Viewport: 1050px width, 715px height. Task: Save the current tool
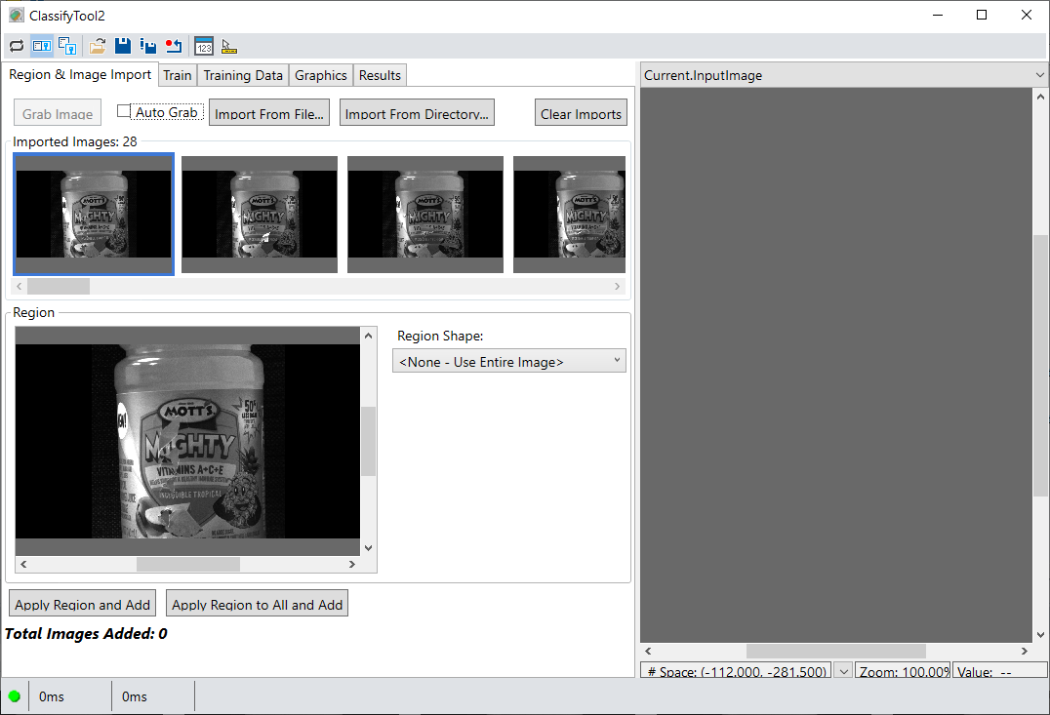(123, 46)
